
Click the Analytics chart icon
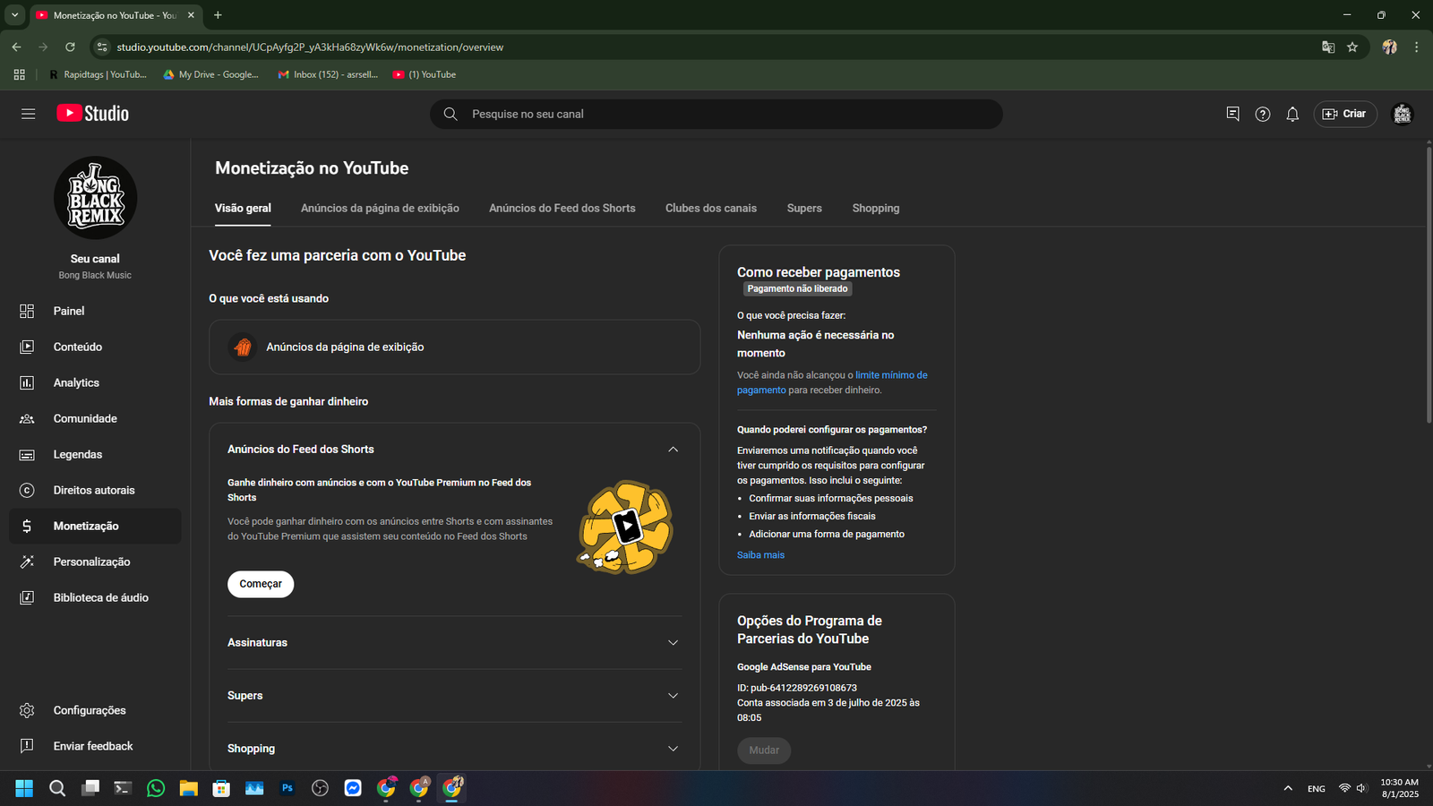[x=27, y=382]
